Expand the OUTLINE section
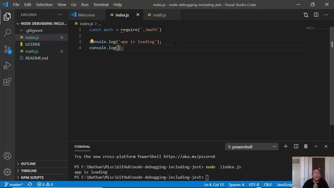The height and width of the screenshot is (188, 334). [42, 163]
